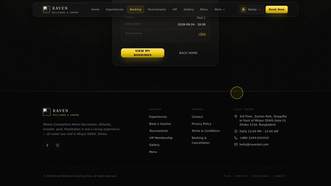Image resolution: width=331 pixels, height=186 pixels.
Task: Open the Tournaments footer link
Action: click(159, 131)
